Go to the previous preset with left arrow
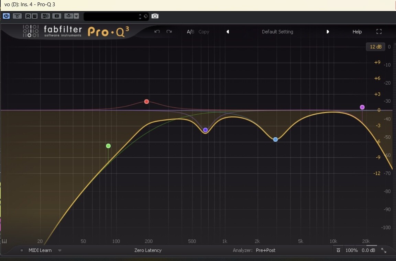Viewport: 396px width, 261px height. point(228,32)
